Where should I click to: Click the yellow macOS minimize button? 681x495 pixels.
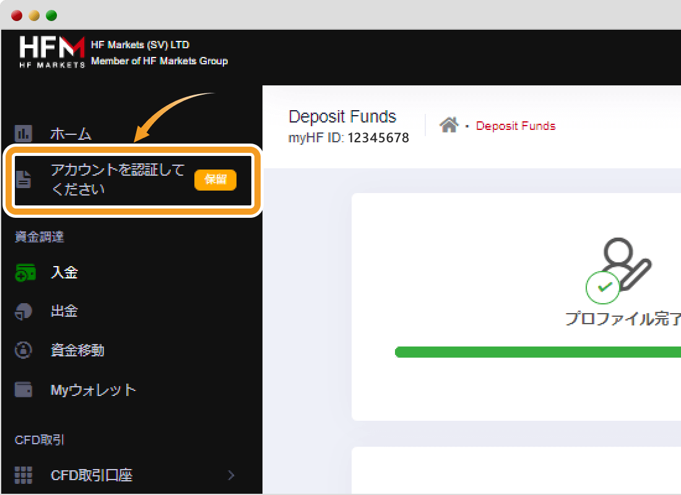tap(34, 15)
